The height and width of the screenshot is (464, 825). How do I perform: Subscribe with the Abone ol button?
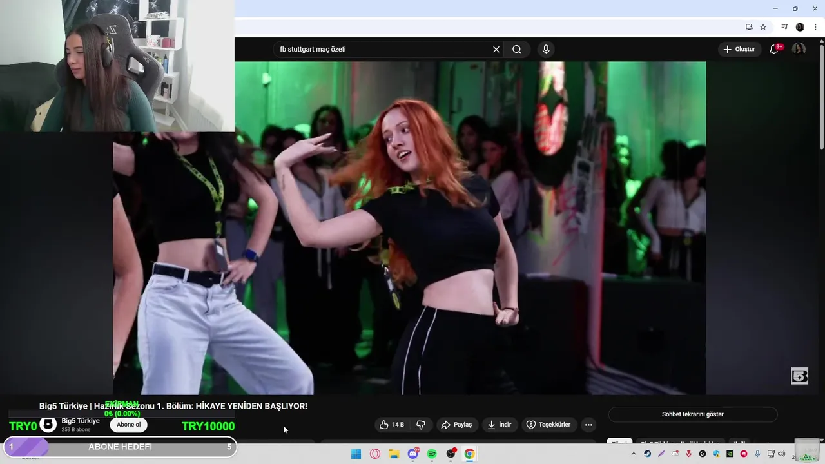pos(128,425)
